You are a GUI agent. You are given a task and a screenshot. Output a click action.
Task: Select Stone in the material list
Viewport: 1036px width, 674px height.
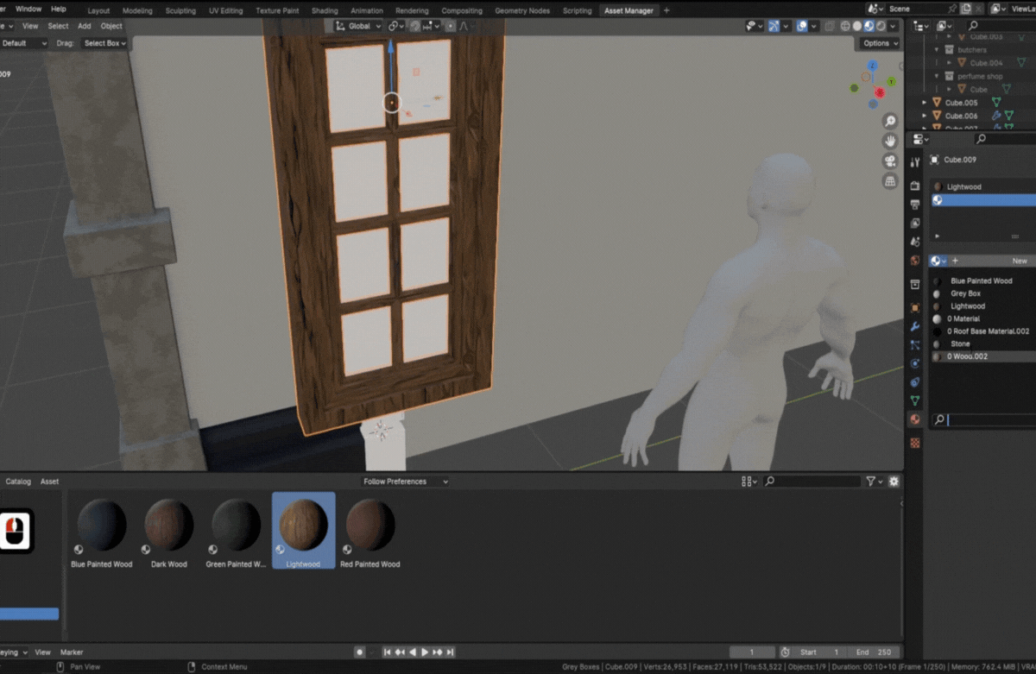pos(982,343)
